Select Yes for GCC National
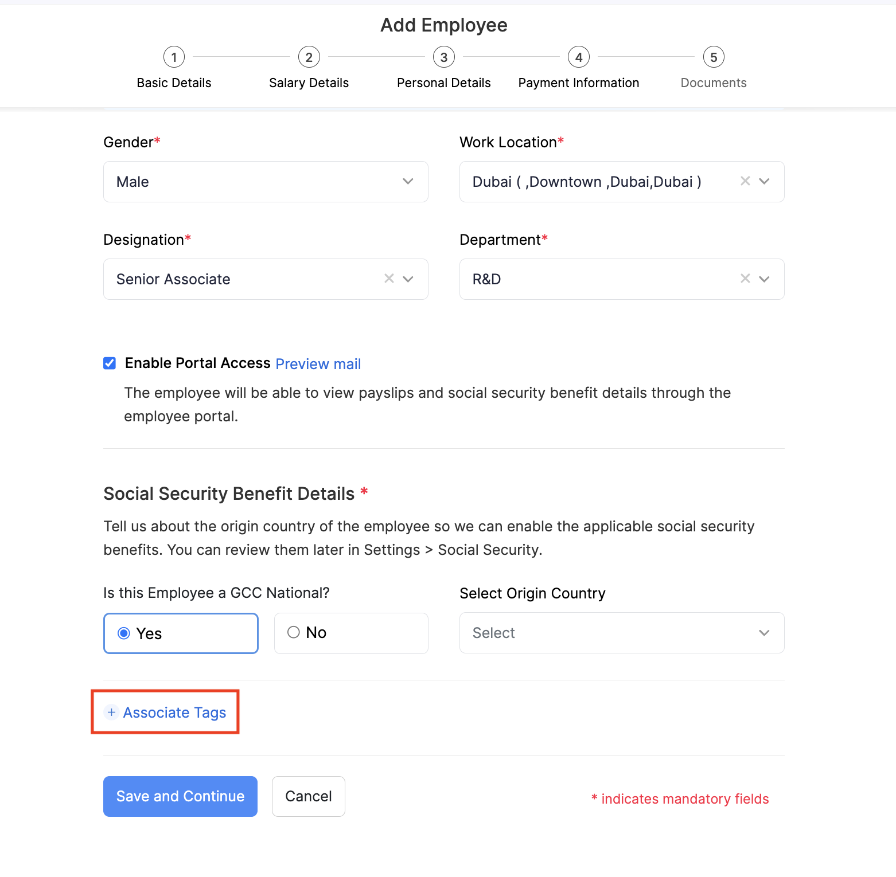Viewport: 896px width, 877px height. coord(124,633)
